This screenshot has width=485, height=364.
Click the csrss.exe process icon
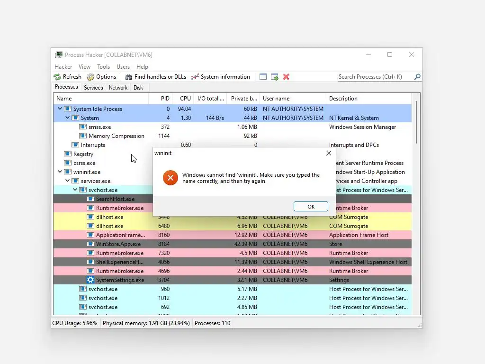(x=68, y=163)
